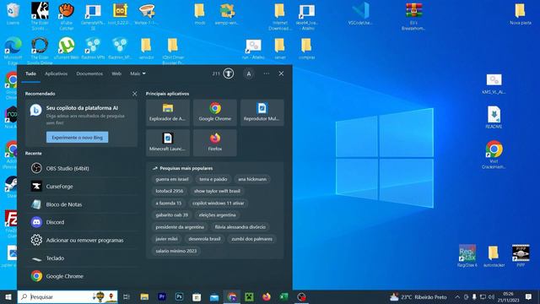Open Adicionar ou remover programas setting

click(x=82, y=240)
